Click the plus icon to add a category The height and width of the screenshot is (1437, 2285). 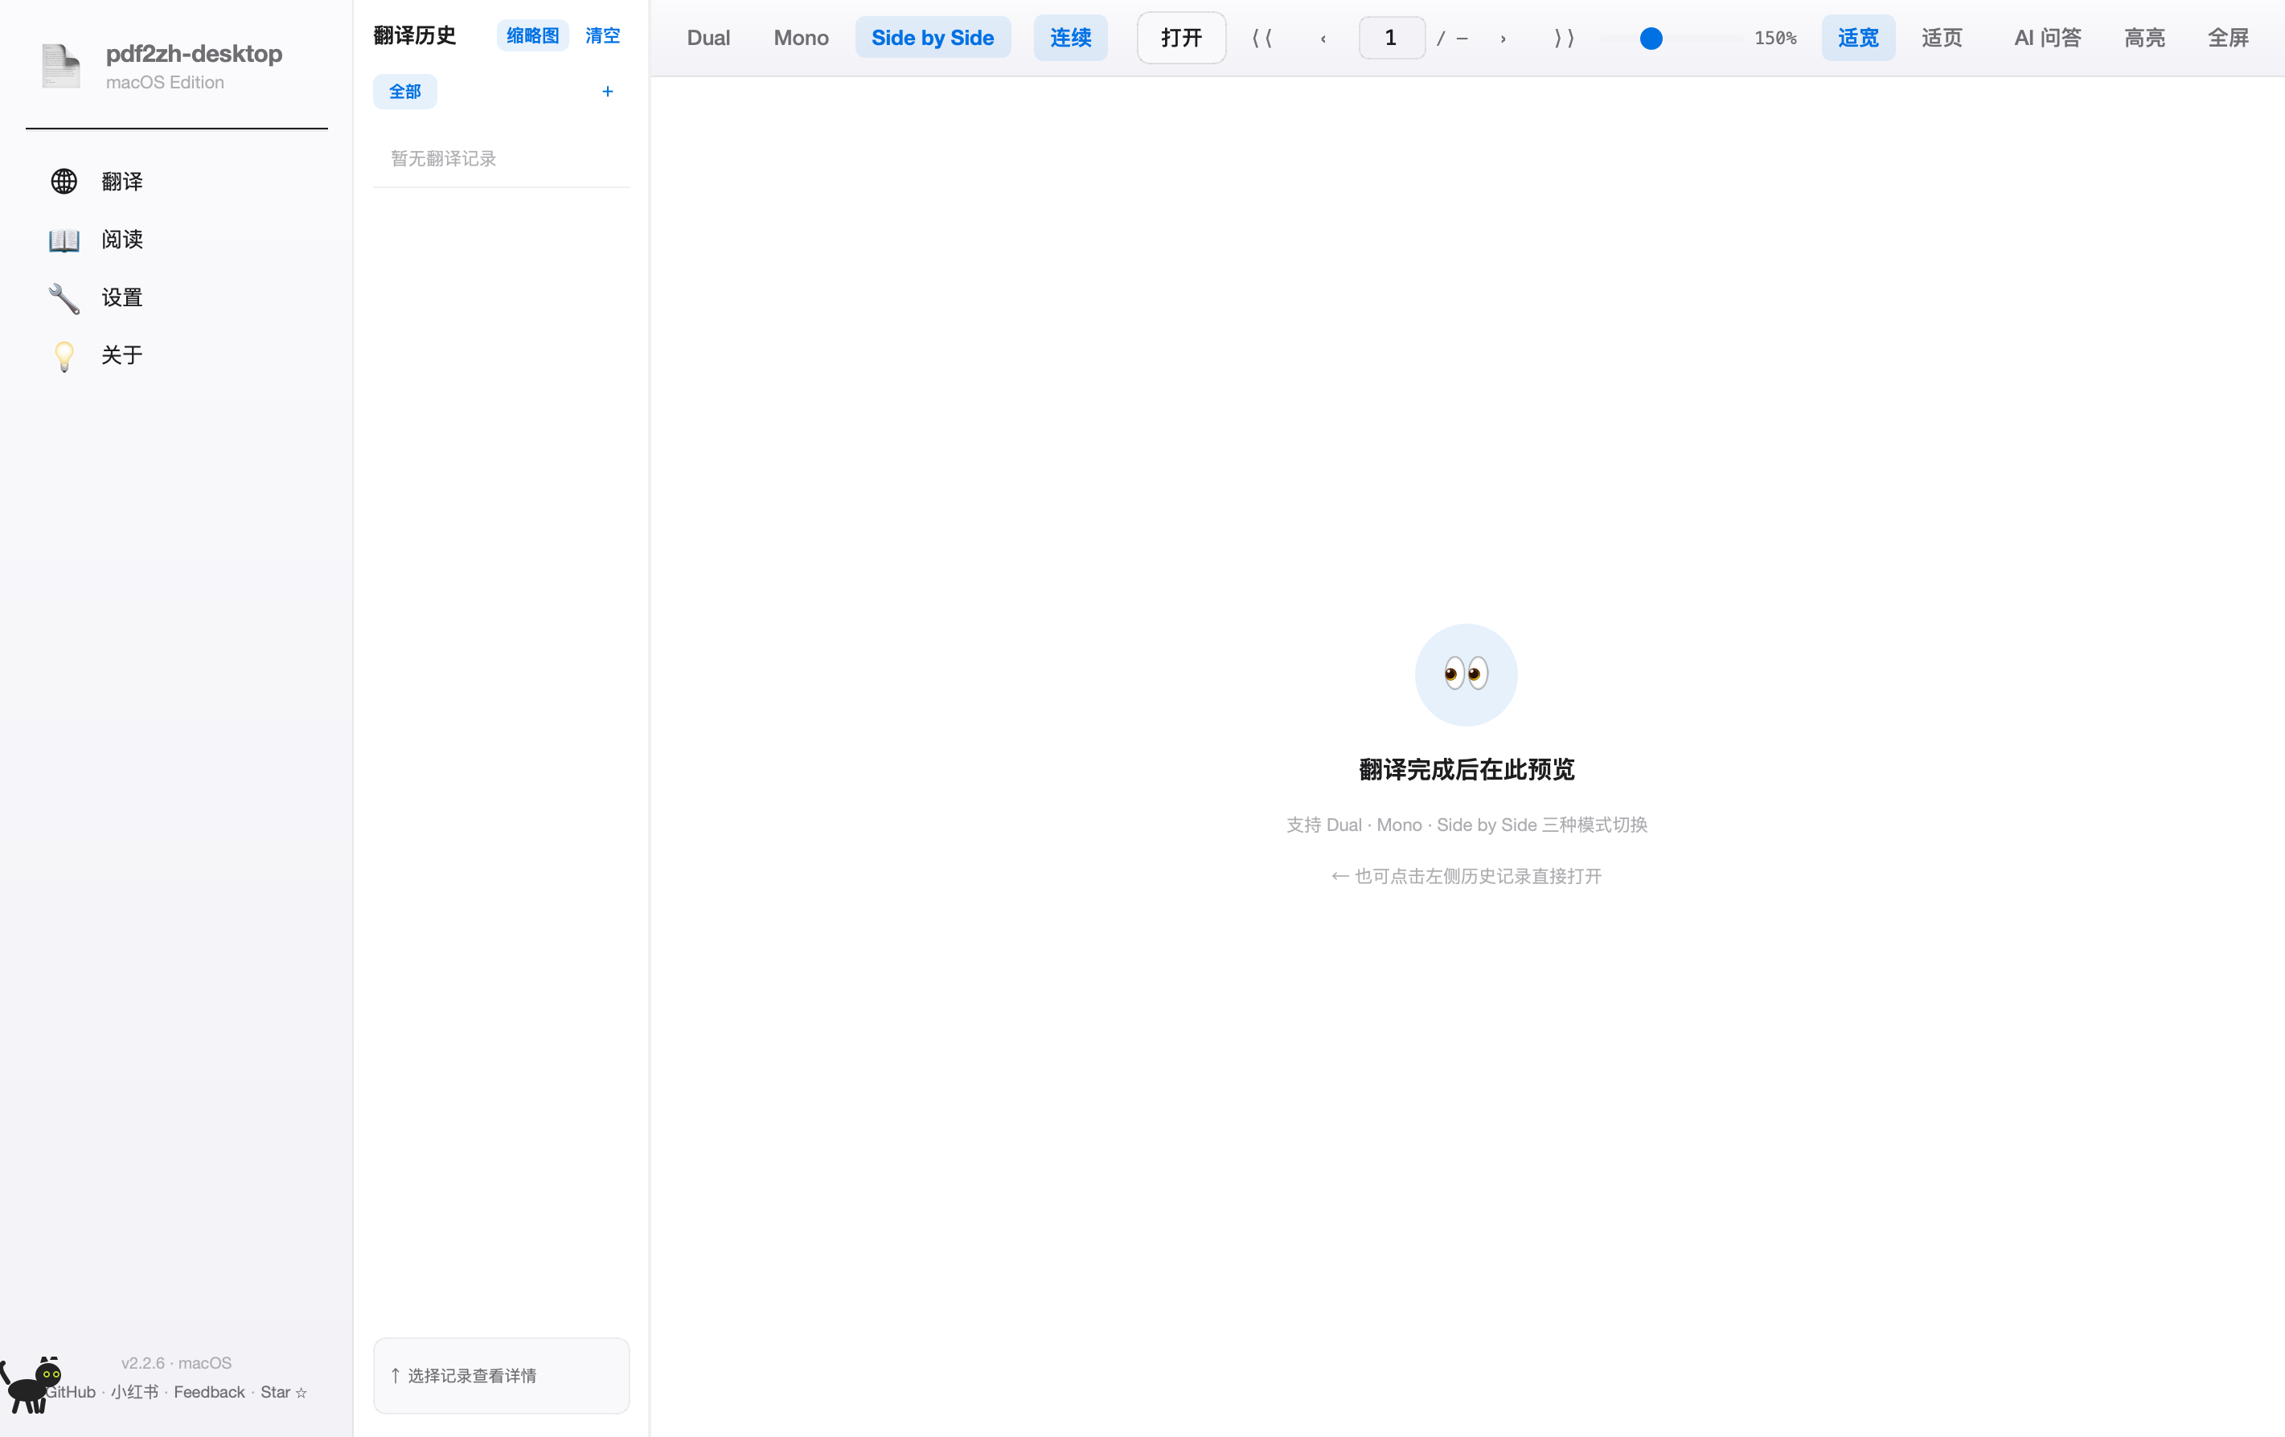point(607,92)
